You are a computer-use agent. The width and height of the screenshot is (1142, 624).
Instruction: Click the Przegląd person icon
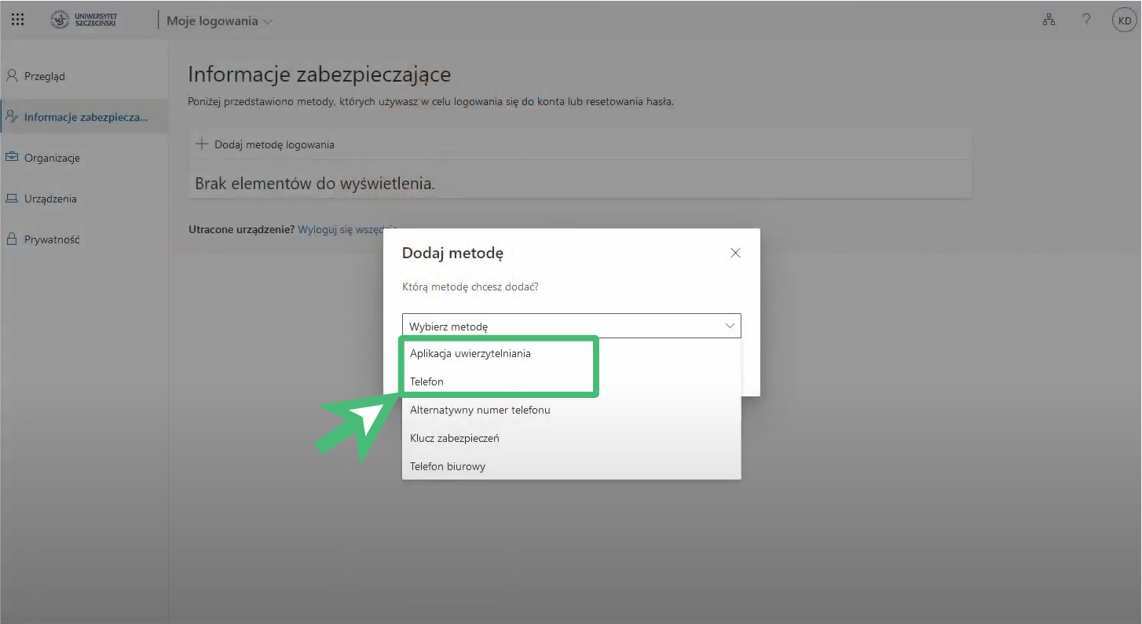coord(12,76)
